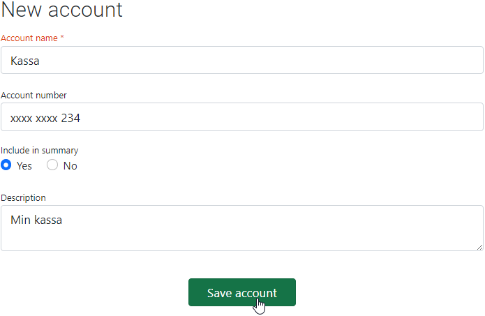Click the "No" option label text
Viewport: 485px width, 316px height.
pos(70,166)
